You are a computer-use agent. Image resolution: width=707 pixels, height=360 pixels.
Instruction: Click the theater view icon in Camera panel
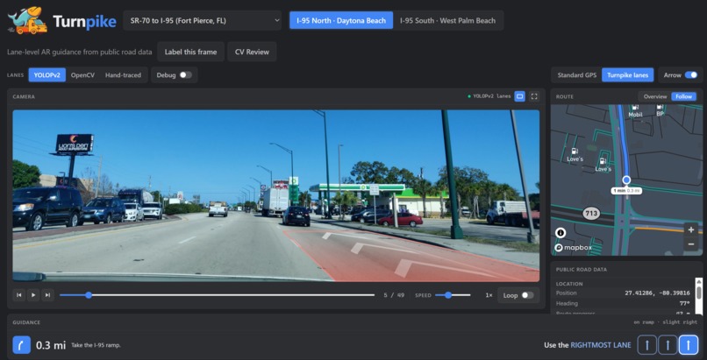519,96
